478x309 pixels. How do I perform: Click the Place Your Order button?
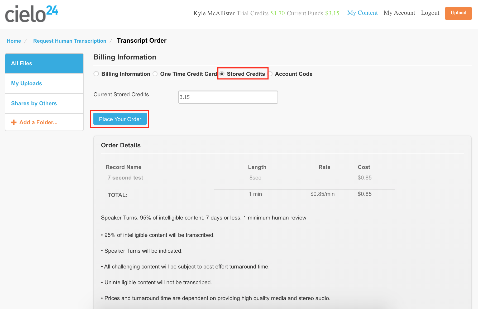[120, 119]
